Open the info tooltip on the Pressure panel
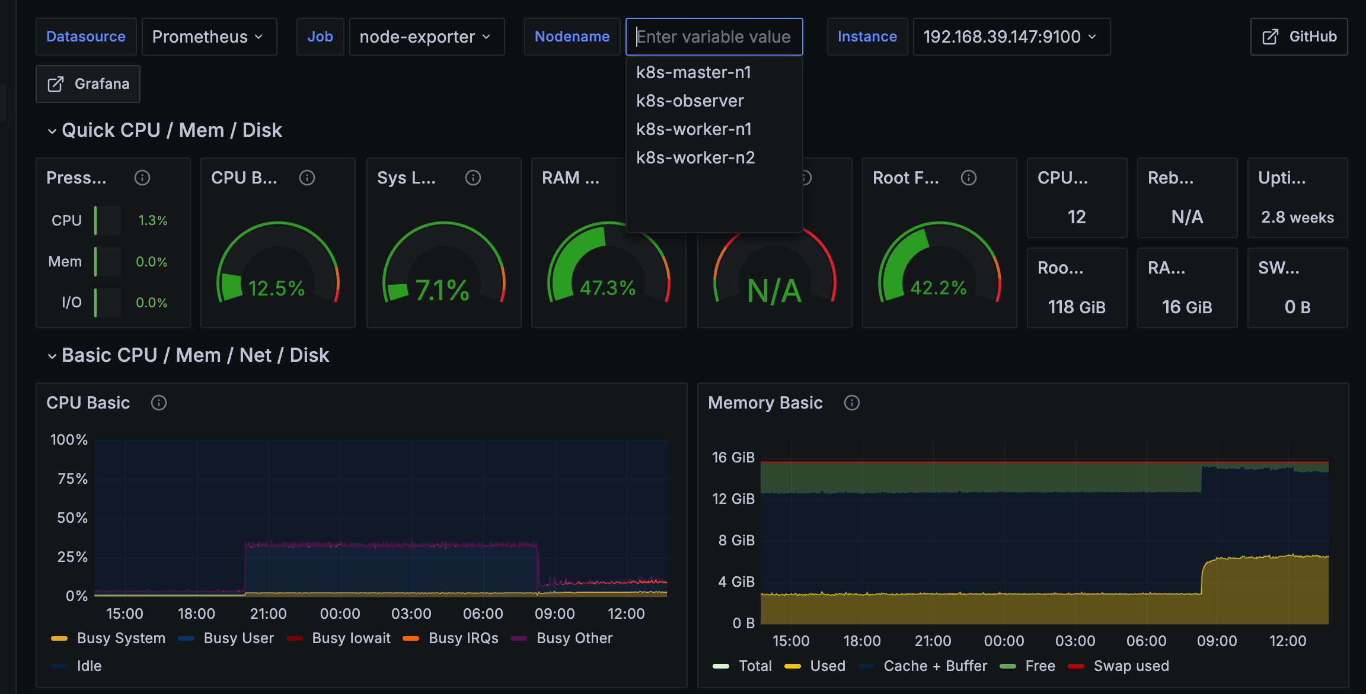Image resolution: width=1366 pixels, height=694 pixels. coord(142,177)
